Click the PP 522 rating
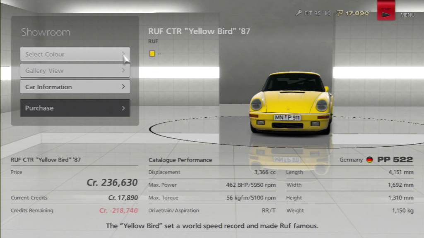This screenshot has width=424, height=238. coord(395,159)
